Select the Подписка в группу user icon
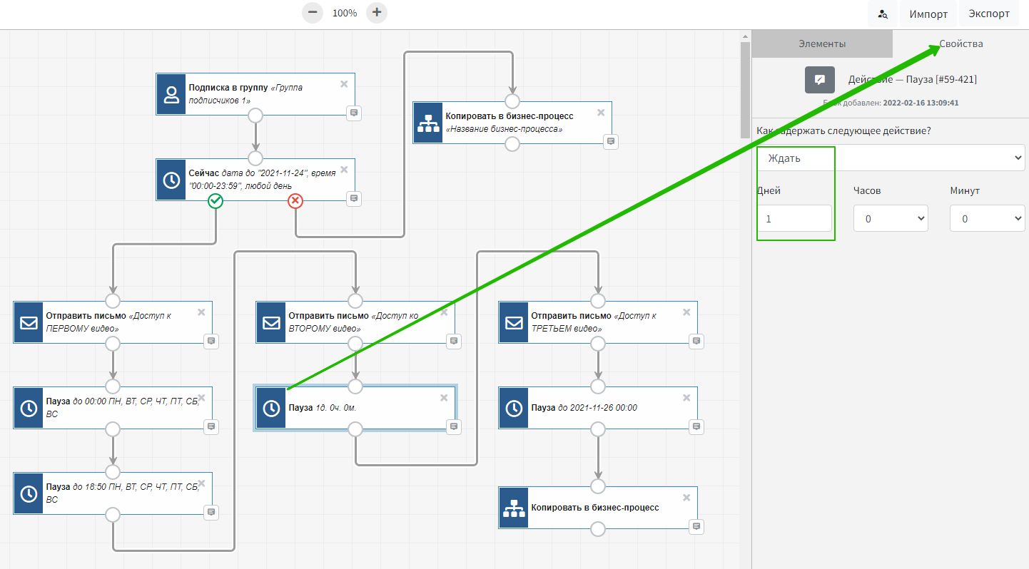Image resolution: width=1029 pixels, height=569 pixels. 171,94
